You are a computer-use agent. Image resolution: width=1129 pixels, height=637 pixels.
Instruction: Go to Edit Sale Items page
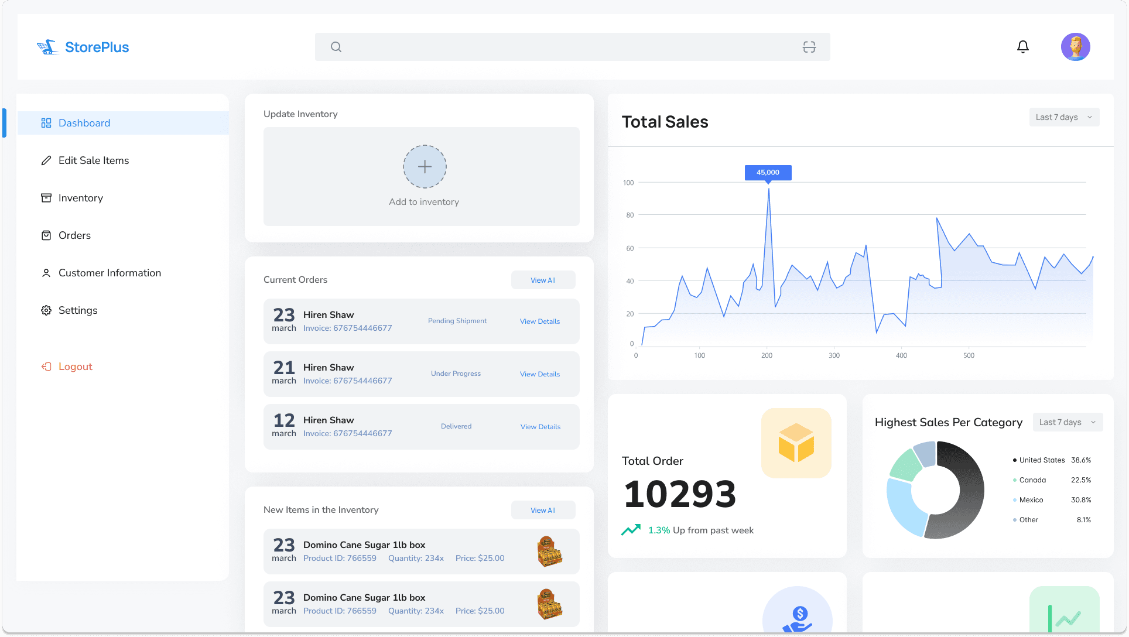(x=94, y=160)
